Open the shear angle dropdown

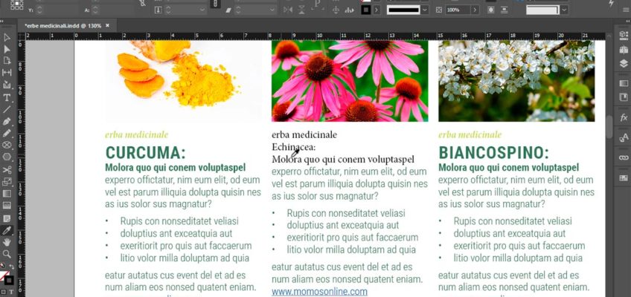tap(272, 10)
